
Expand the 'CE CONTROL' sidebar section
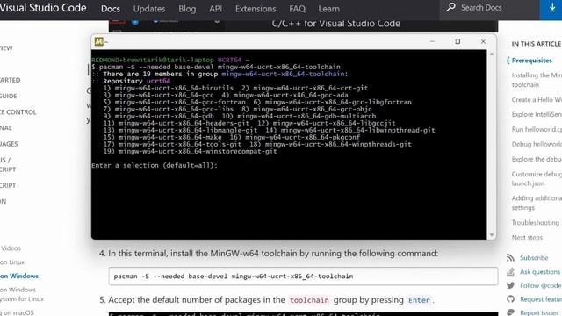(x=18, y=112)
